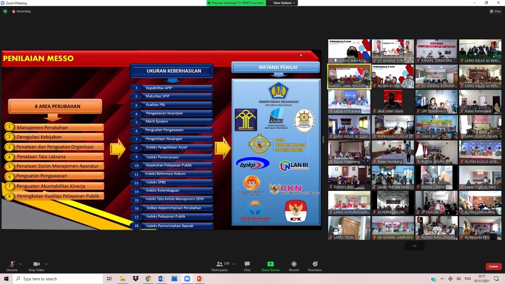The image size is (505, 284).
Task: Show more participants with the down chevron
Action: click(414, 246)
